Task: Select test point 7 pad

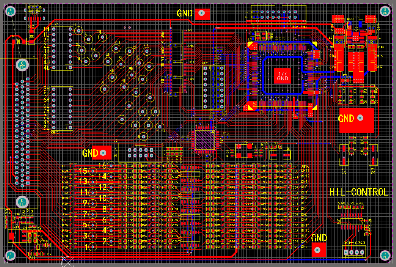Action: (93, 214)
